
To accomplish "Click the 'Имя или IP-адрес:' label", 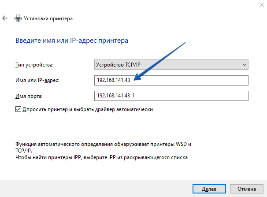I will tap(37, 80).
